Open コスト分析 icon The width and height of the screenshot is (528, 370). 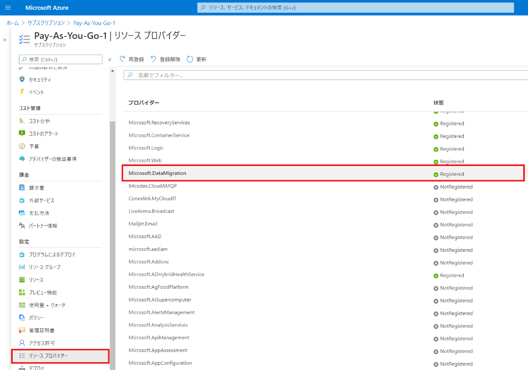pyautogui.click(x=22, y=121)
